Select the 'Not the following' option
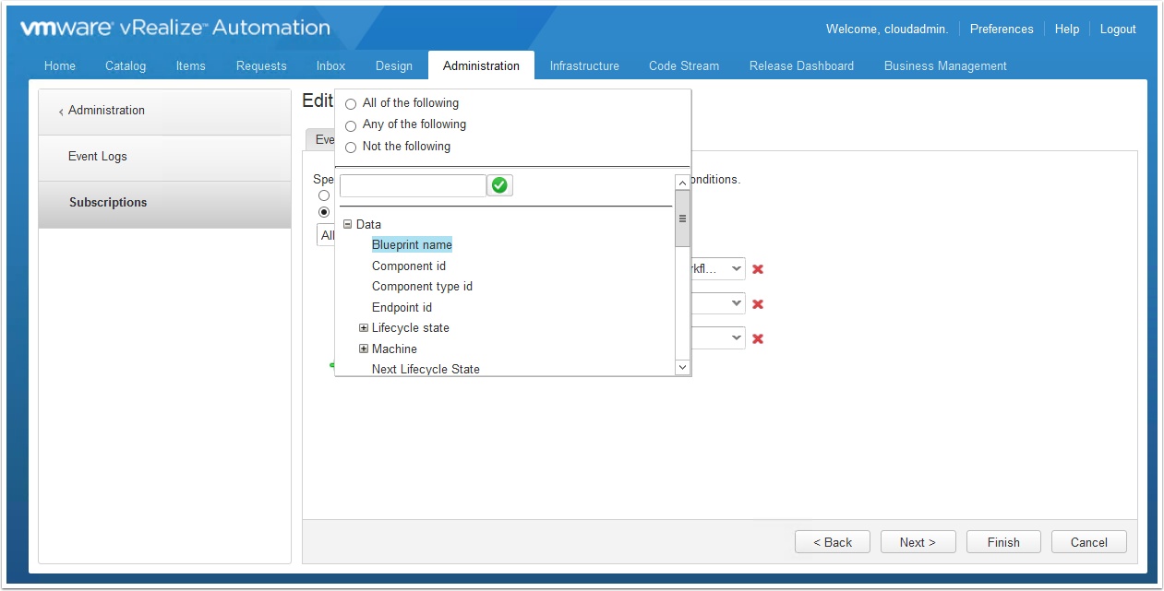 click(351, 148)
